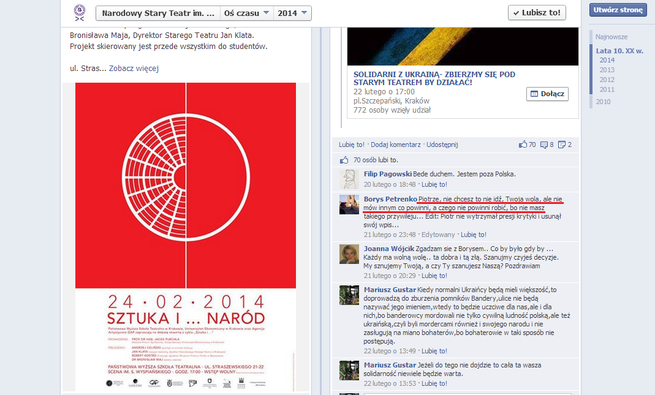Click the thumbs-up icon showing 70 likes
Viewport: 655px width, 395px height.
point(523,145)
